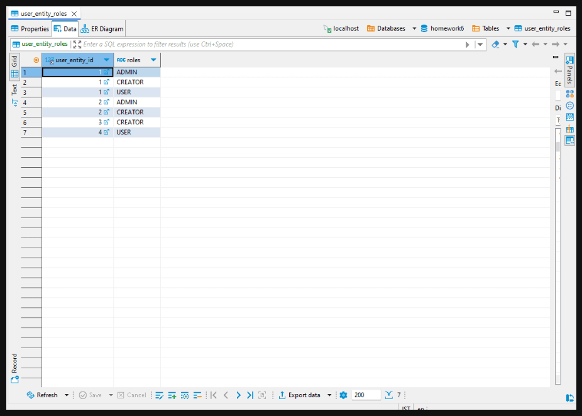This screenshot has width=582, height=416.
Task: Select row number 5 header
Action: click(31, 112)
